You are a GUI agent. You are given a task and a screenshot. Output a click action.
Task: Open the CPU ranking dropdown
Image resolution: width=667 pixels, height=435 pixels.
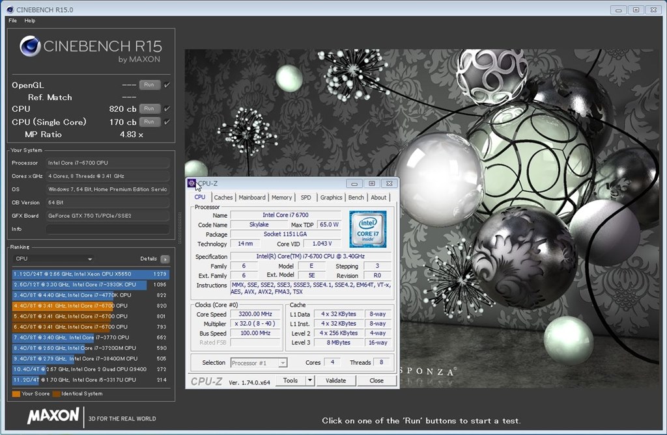pos(53,259)
